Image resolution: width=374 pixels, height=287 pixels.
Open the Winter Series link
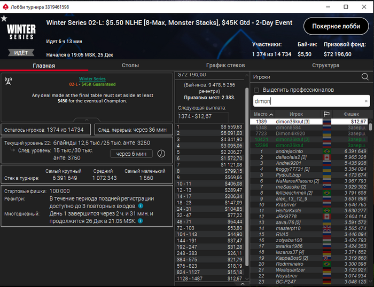pos(92,78)
